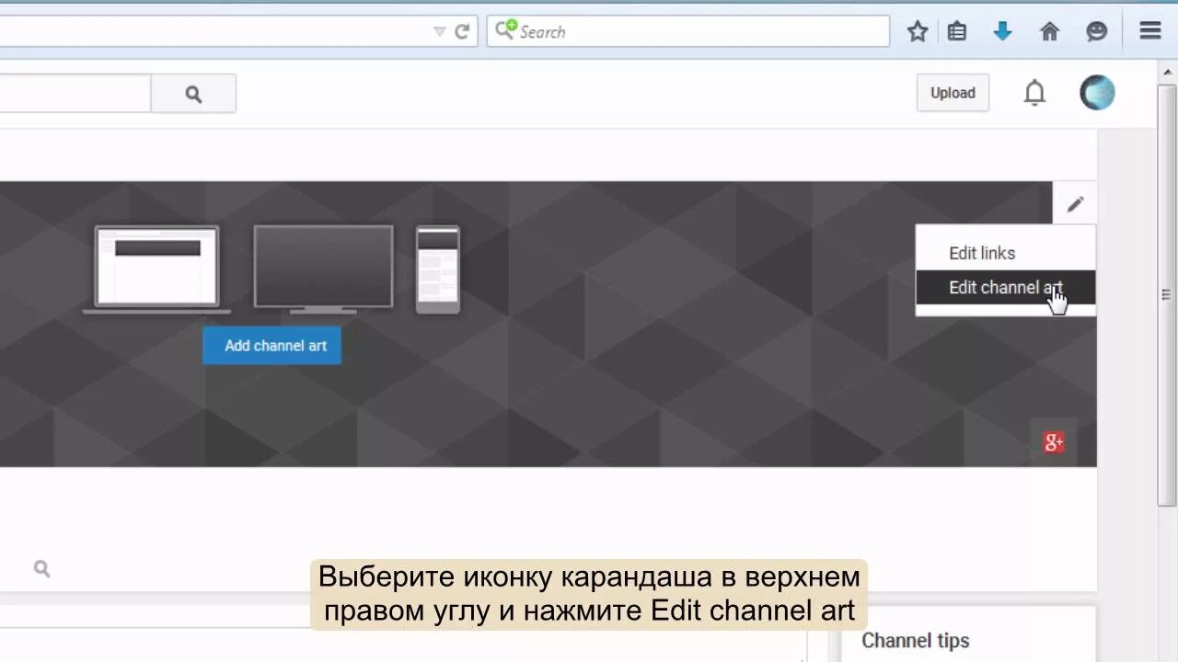Click the bookmark star icon

918,31
